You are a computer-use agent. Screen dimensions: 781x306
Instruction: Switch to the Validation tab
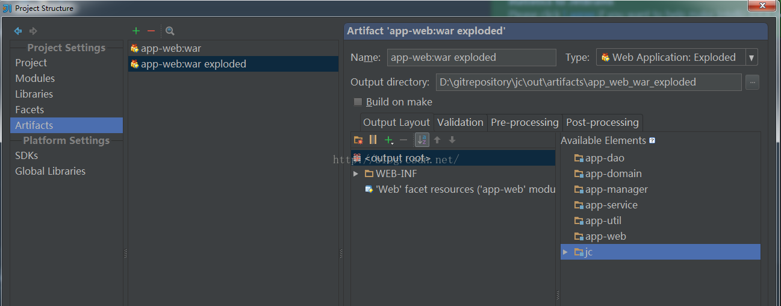point(460,122)
